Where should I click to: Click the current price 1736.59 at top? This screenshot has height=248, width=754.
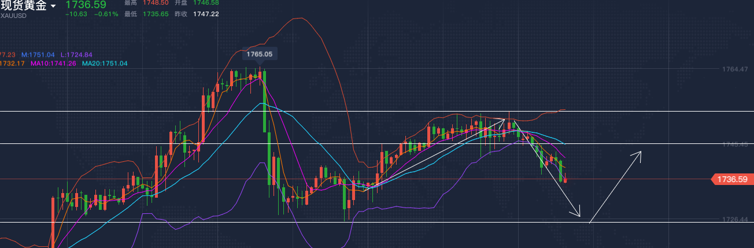point(86,5)
